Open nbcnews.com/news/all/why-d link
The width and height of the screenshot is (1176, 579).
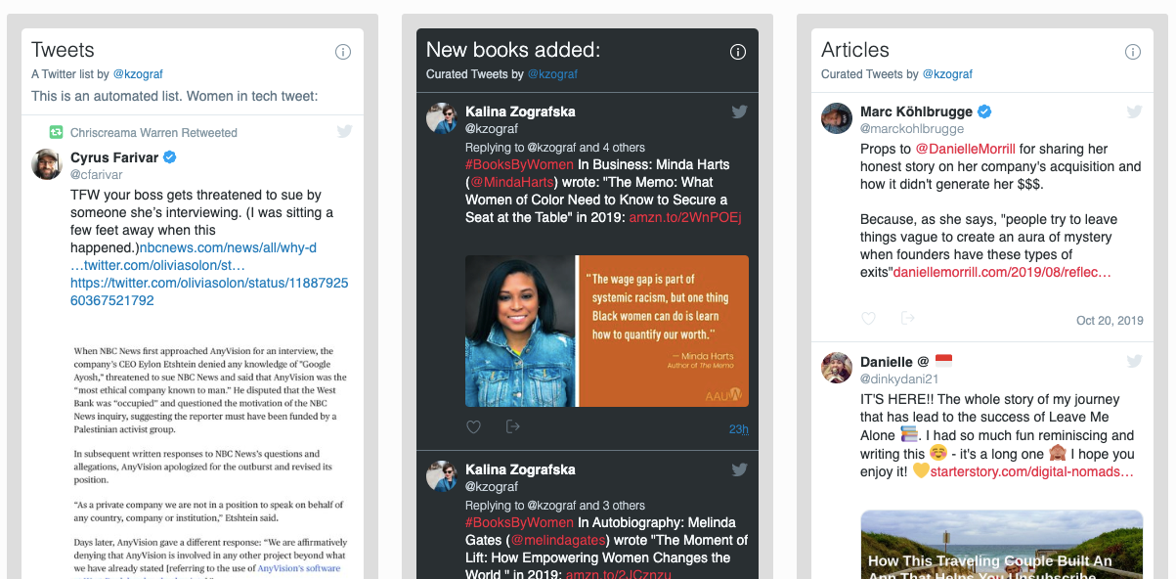pyautogui.click(x=228, y=248)
